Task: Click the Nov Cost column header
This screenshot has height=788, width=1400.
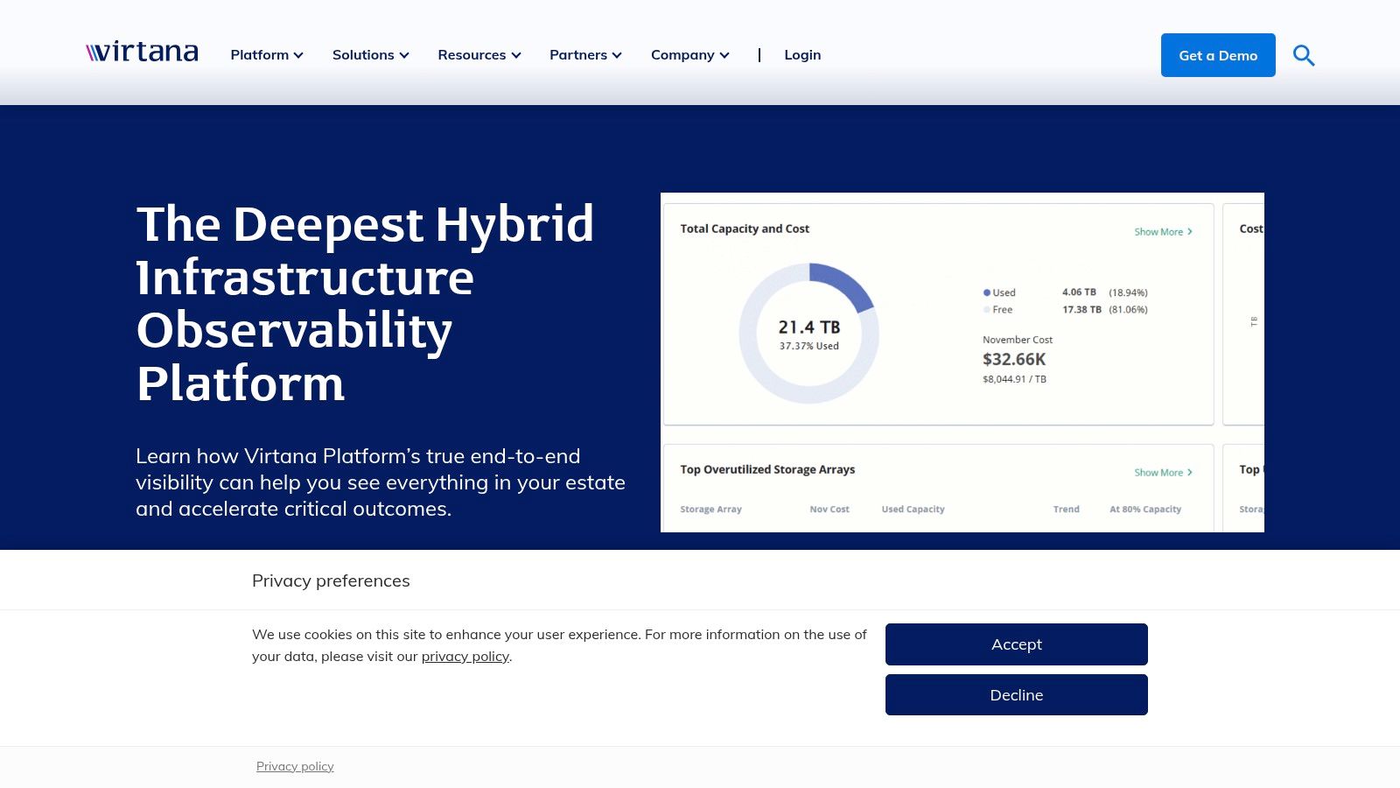Action: pyautogui.click(x=829, y=509)
